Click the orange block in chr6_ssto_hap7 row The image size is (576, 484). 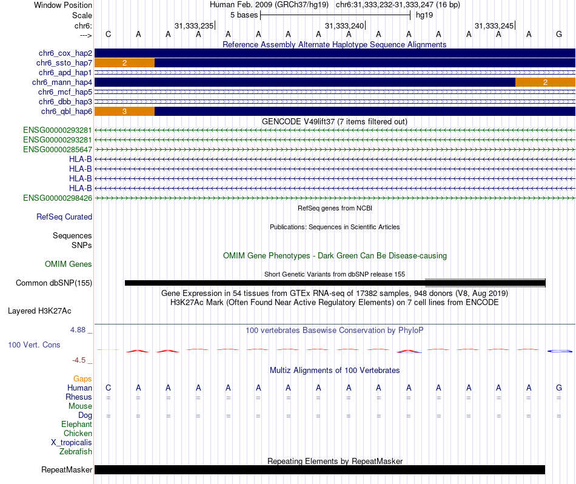click(124, 63)
